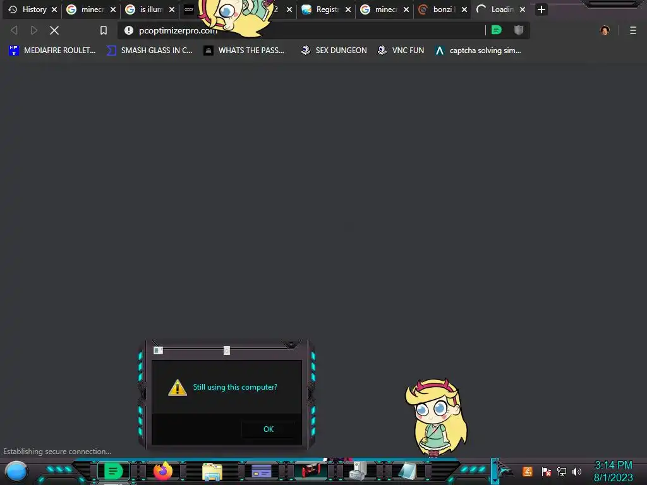Close the 'is illum' tab
Screen dimensions: 647x485
(172, 9)
